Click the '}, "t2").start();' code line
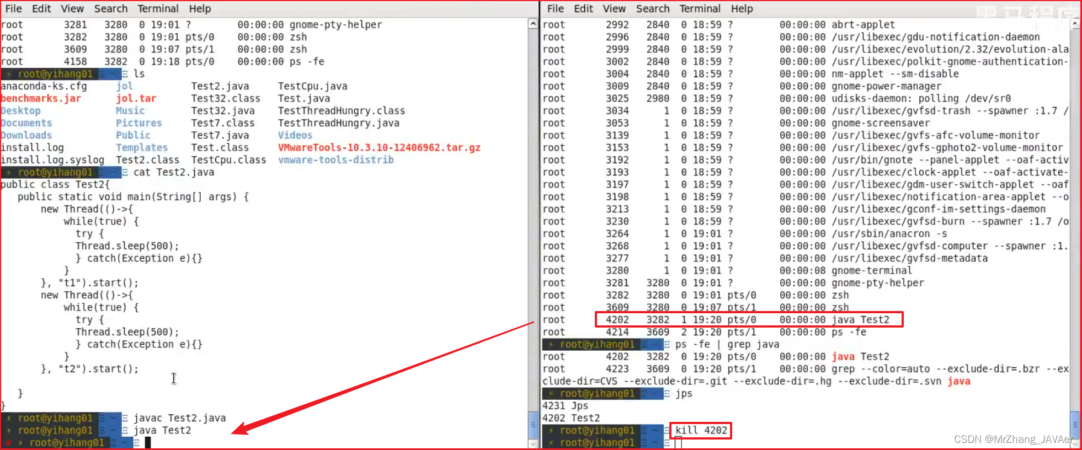The width and height of the screenshot is (1082, 450). click(90, 369)
